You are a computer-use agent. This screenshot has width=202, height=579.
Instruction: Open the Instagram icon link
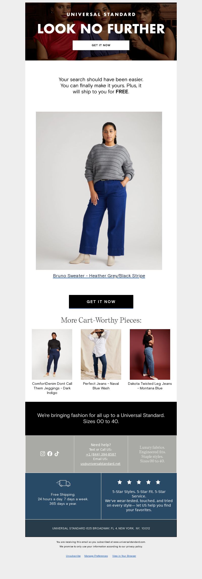[x=43, y=454]
